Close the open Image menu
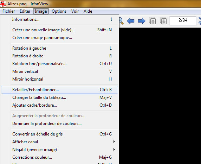201x164 pixels. click(41, 11)
